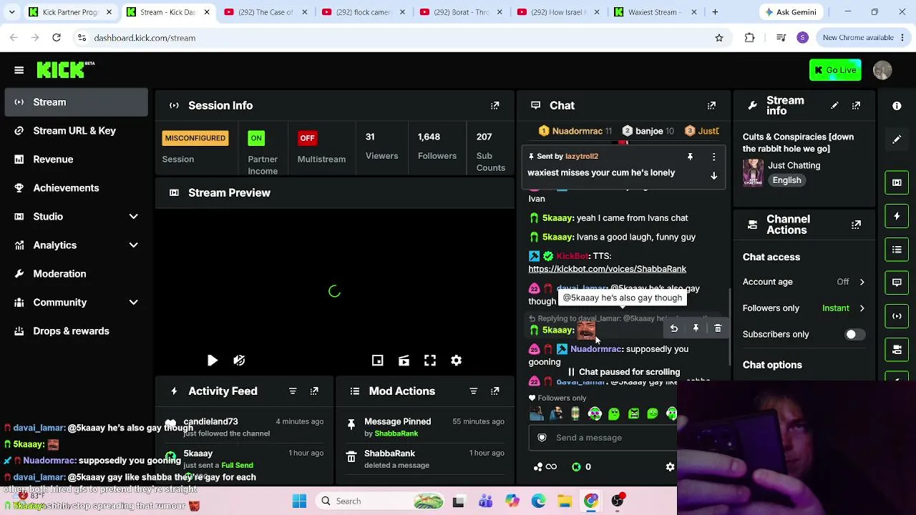Open the info icon in right sidebar
This screenshot has height=515, width=916.
pos(897,106)
